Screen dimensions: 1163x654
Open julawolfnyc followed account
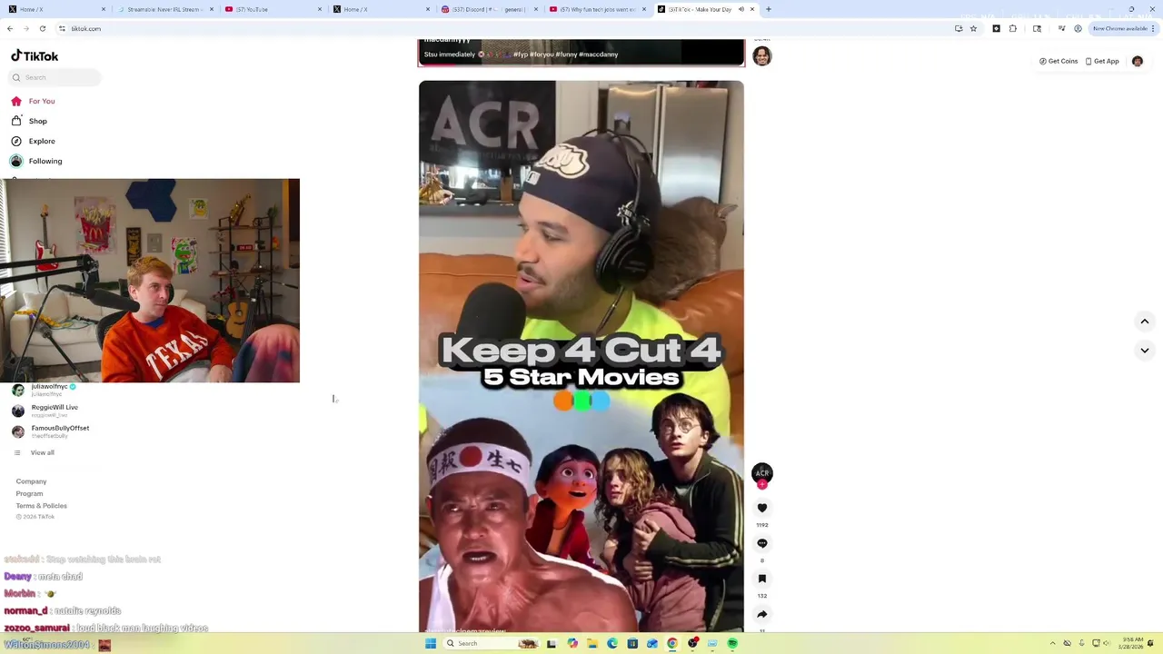[x=44, y=390]
